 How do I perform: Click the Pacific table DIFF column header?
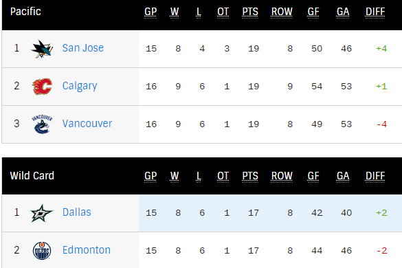coord(375,12)
